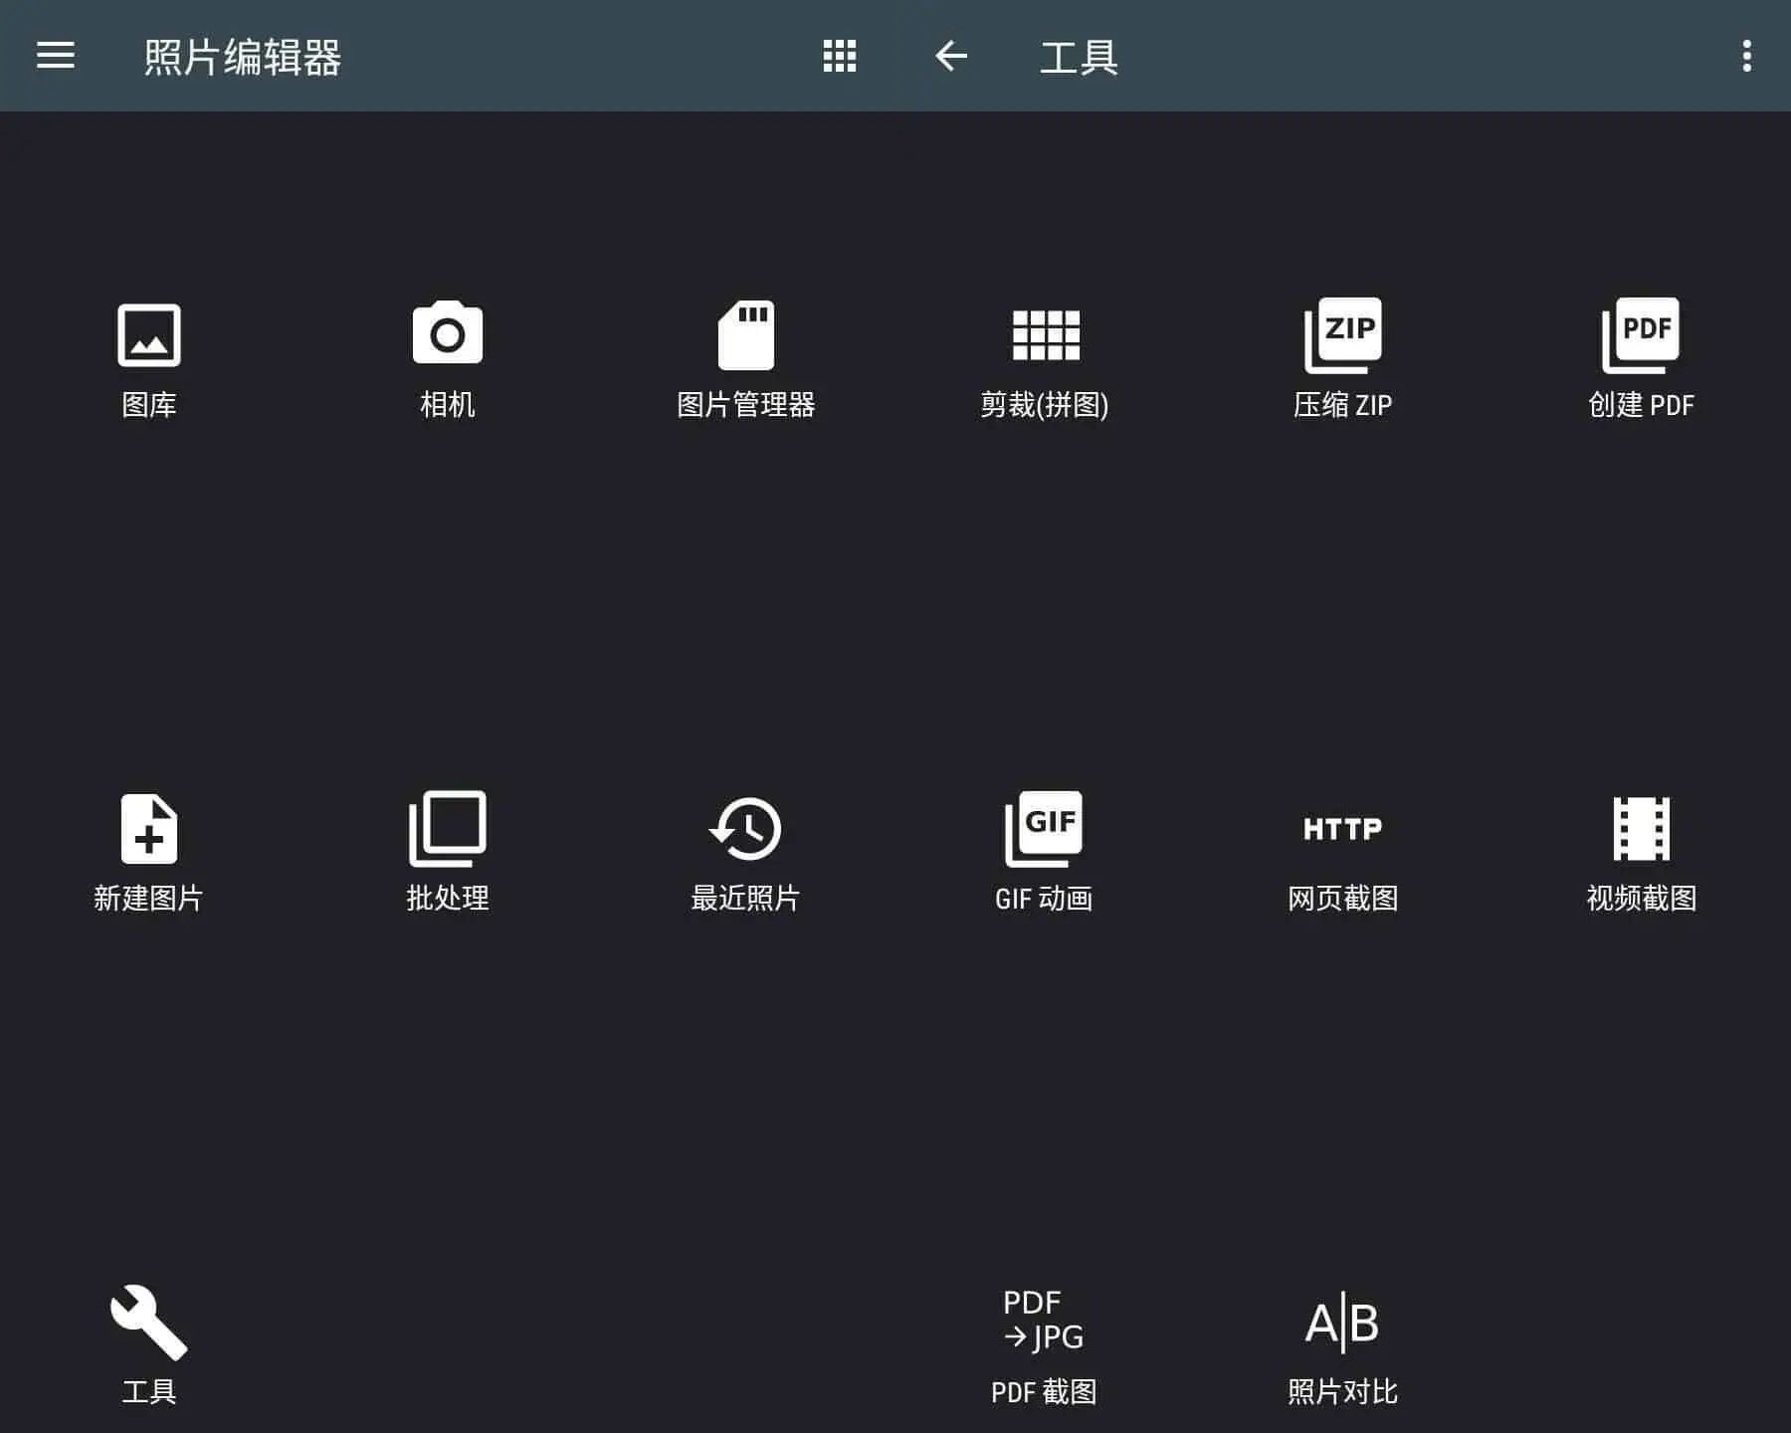1791x1433 pixels.
Task: Click the 新建图片 label
Action: pos(149,898)
